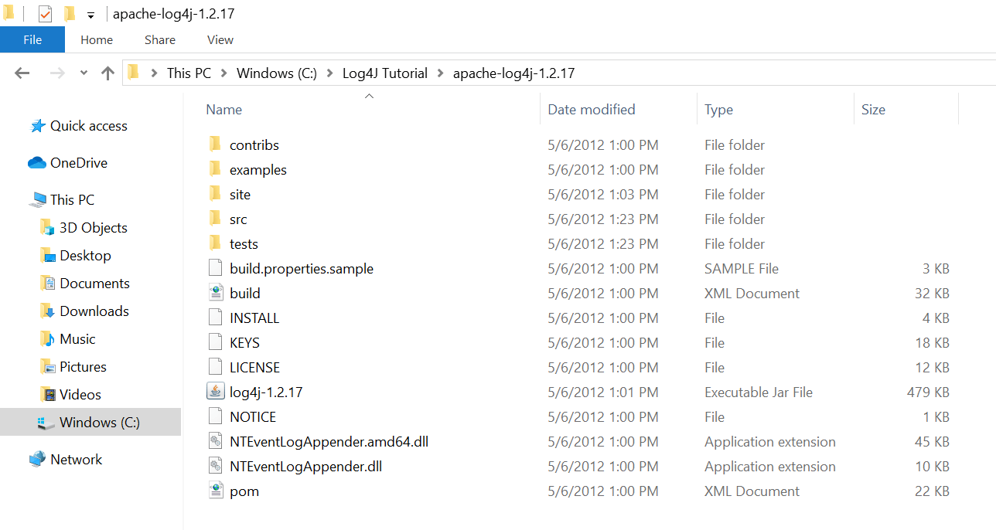The image size is (996, 530).
Task: Open Quick Access Toolbar customize dropdown
Action: pyautogui.click(x=90, y=15)
